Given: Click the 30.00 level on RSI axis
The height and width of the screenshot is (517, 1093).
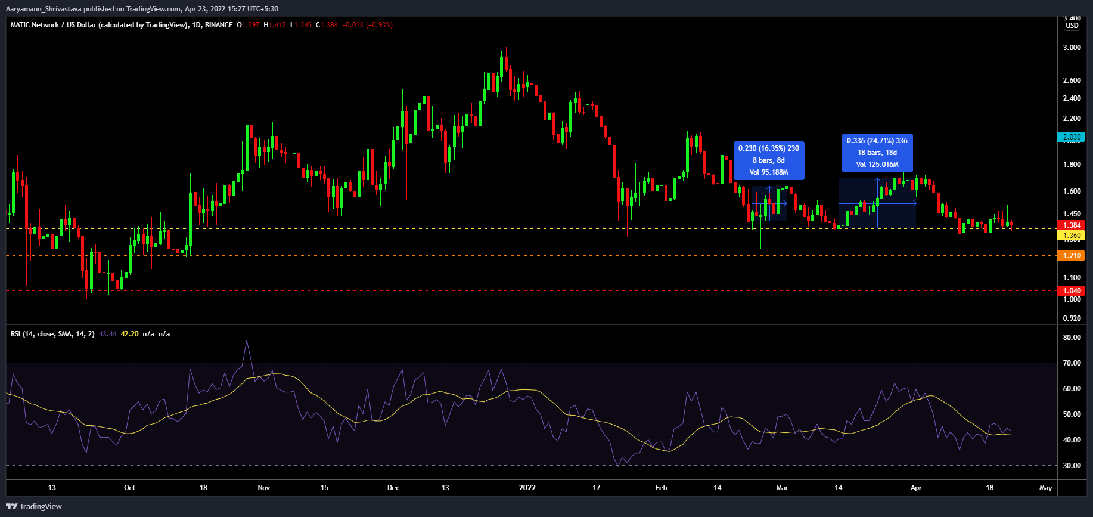Looking at the screenshot, I should point(1072,466).
